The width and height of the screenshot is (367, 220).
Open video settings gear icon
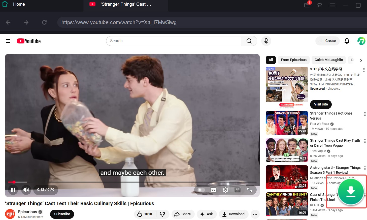point(225,190)
